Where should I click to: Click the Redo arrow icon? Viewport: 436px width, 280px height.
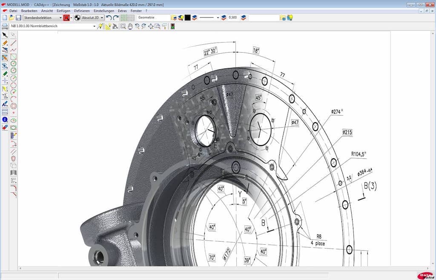click(x=115, y=18)
